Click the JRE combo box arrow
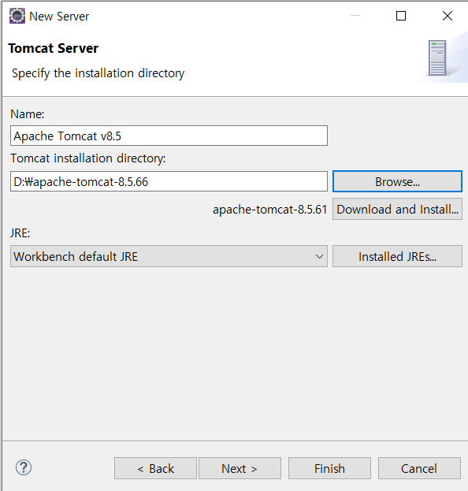468x491 pixels. point(319,256)
